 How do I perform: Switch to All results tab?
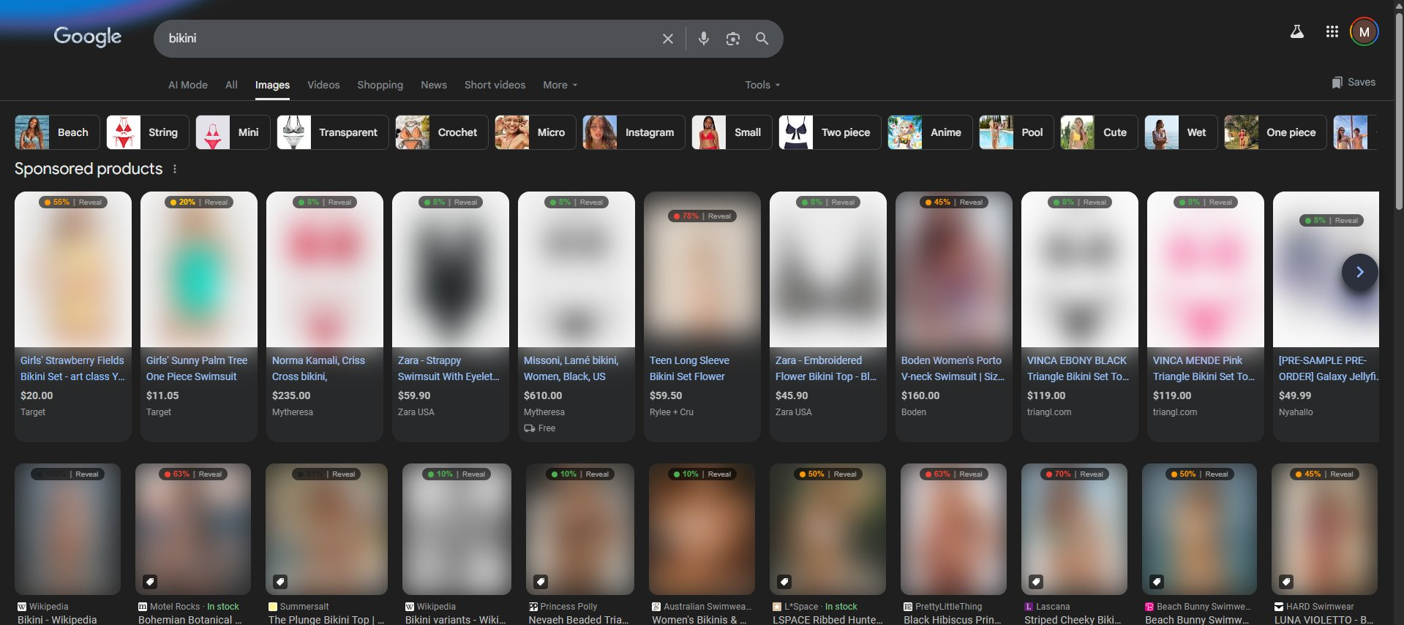pyautogui.click(x=231, y=85)
